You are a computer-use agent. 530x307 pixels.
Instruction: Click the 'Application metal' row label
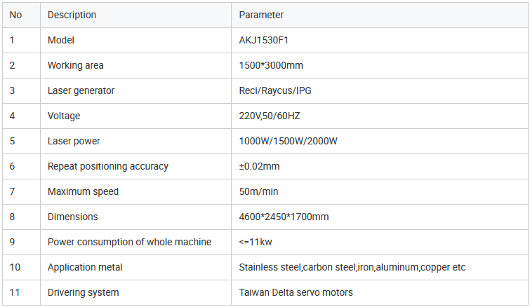85,267
